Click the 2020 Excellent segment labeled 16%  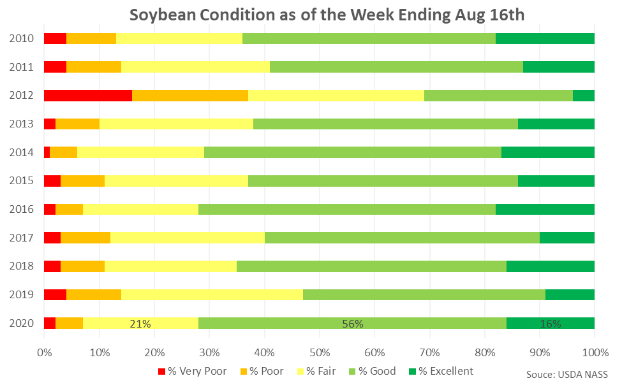click(550, 323)
